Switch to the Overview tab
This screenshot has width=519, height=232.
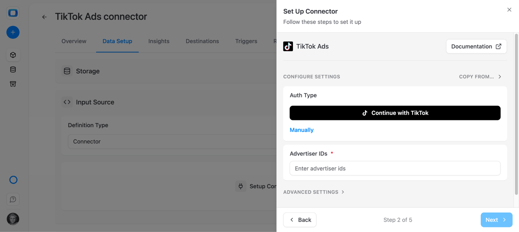tap(74, 41)
